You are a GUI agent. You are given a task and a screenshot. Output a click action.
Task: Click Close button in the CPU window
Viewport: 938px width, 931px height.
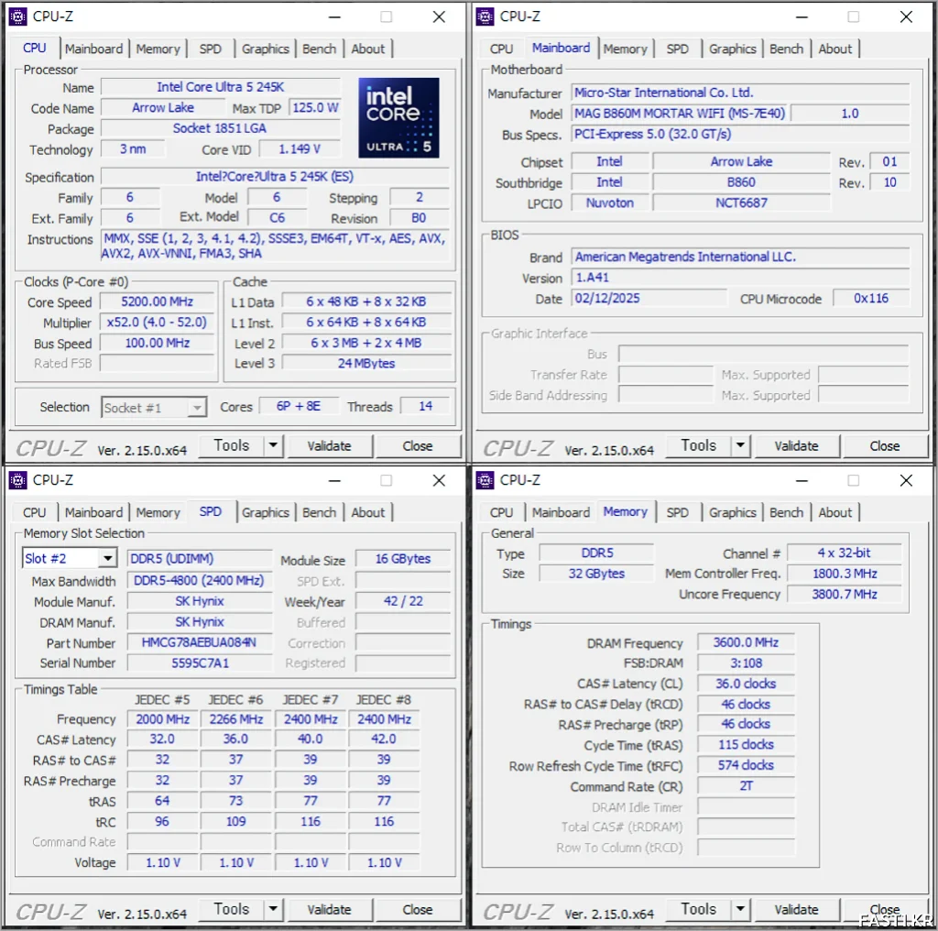point(418,445)
